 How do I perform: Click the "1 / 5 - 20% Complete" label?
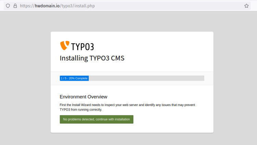tap(74, 78)
